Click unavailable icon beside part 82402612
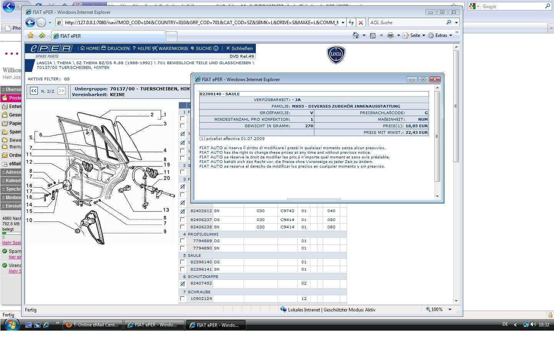 tap(182, 211)
